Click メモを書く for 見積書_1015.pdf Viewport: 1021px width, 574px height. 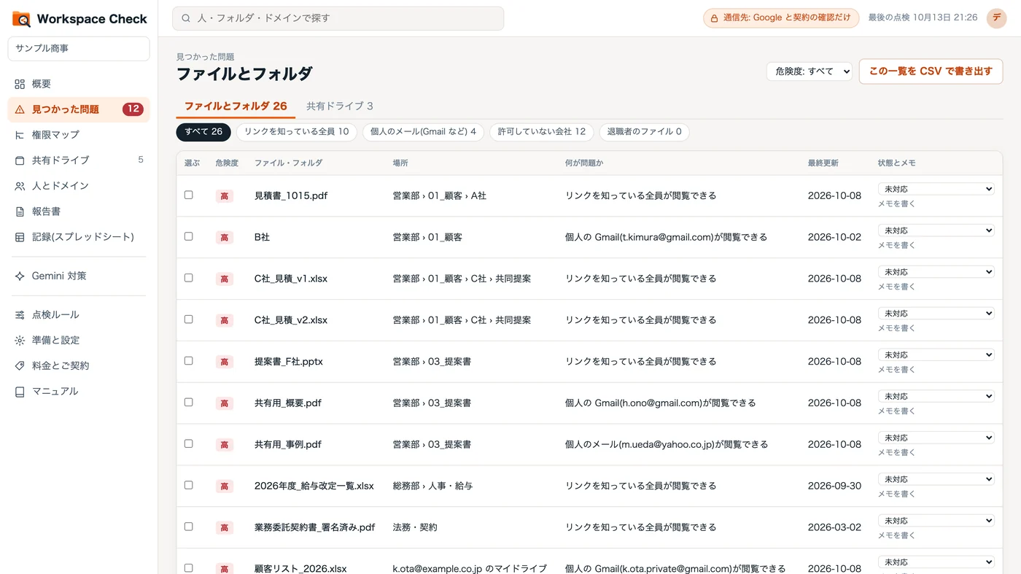click(896, 204)
